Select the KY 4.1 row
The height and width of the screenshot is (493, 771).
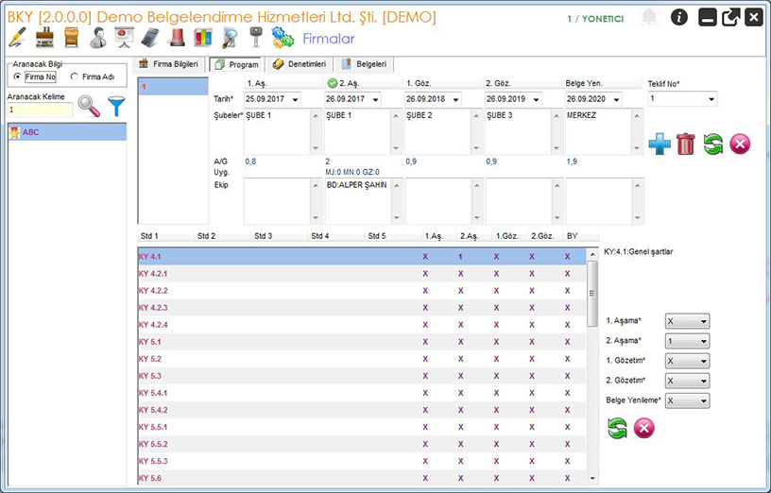(362, 257)
